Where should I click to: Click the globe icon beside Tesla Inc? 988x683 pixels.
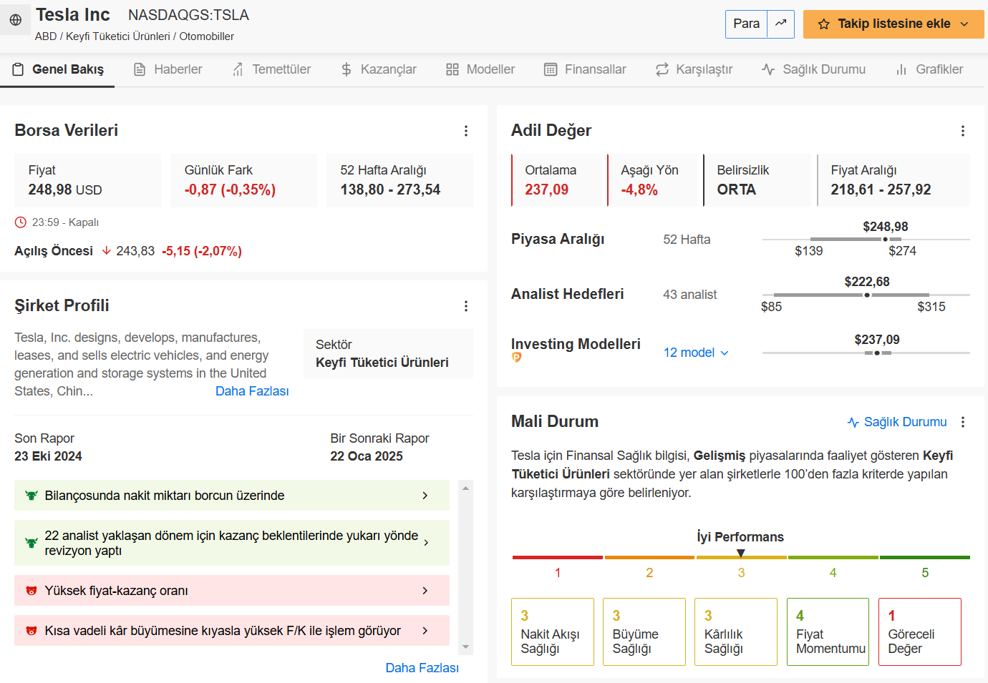(16, 21)
